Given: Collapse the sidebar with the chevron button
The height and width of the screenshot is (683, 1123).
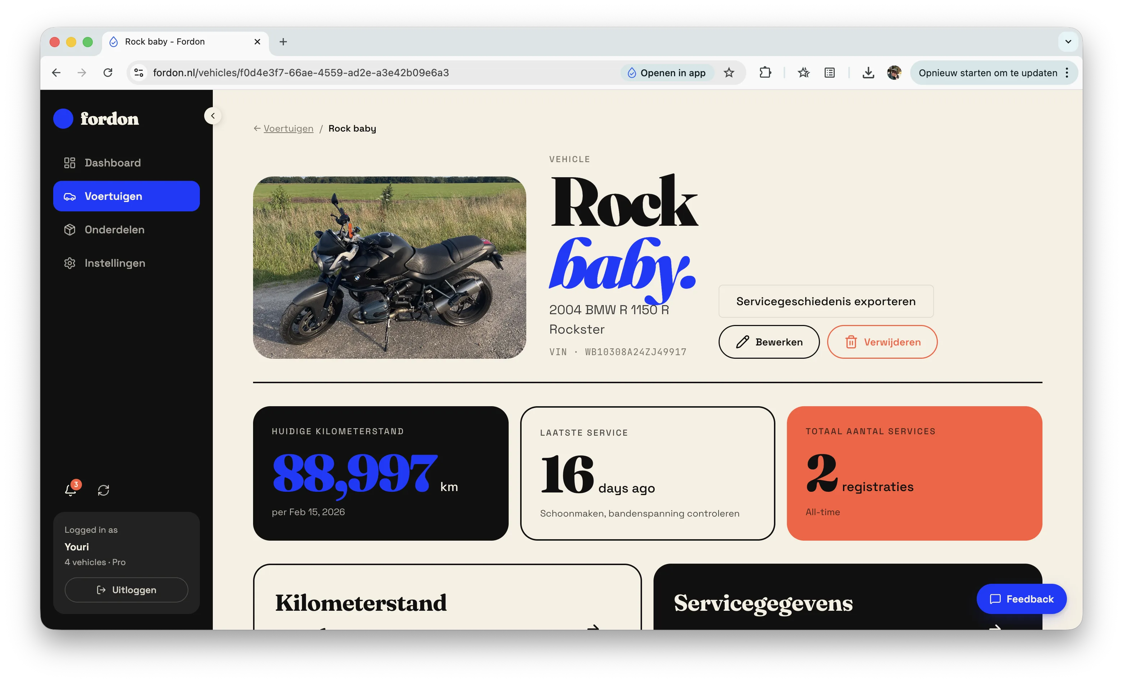Looking at the screenshot, I should click(213, 116).
